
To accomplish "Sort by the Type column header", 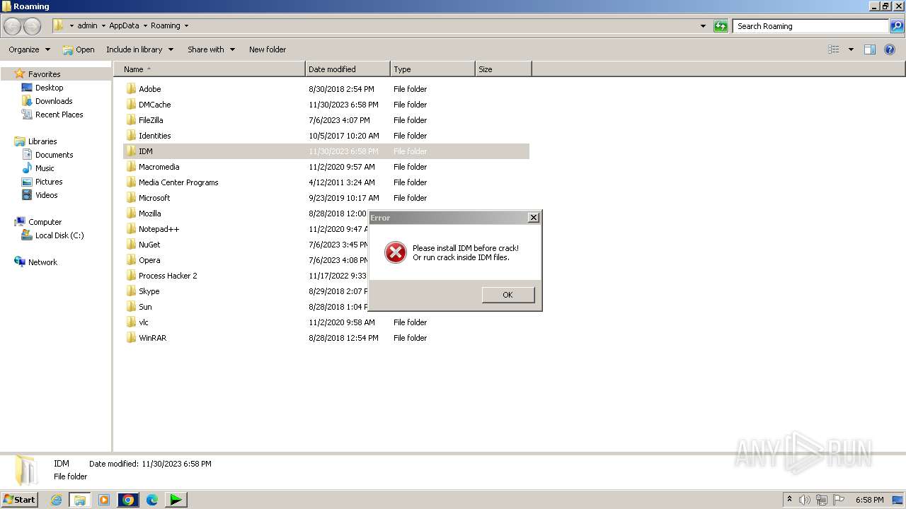I will click(x=432, y=69).
